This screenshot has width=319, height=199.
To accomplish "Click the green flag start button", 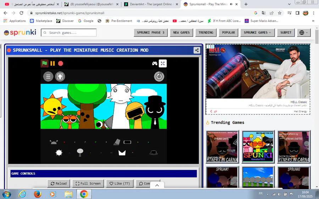I will (45, 64).
